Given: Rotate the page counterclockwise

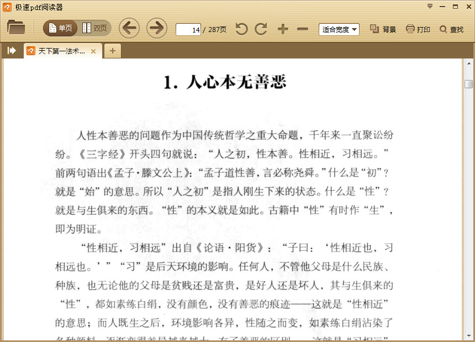Looking at the screenshot, I should coord(241,28).
